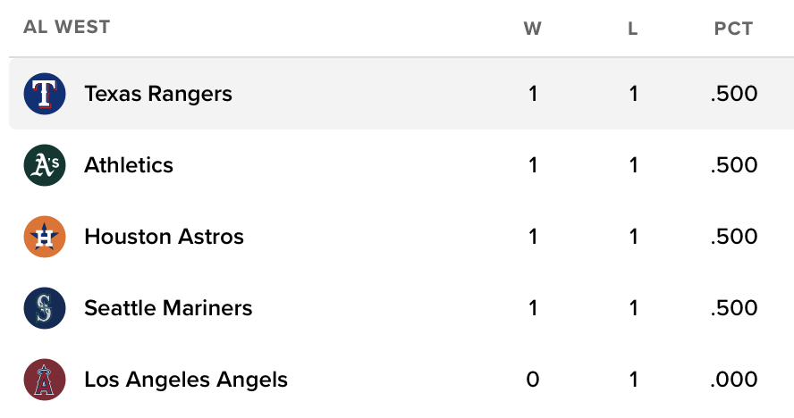Click the Houston Astros team logo

tap(45, 237)
